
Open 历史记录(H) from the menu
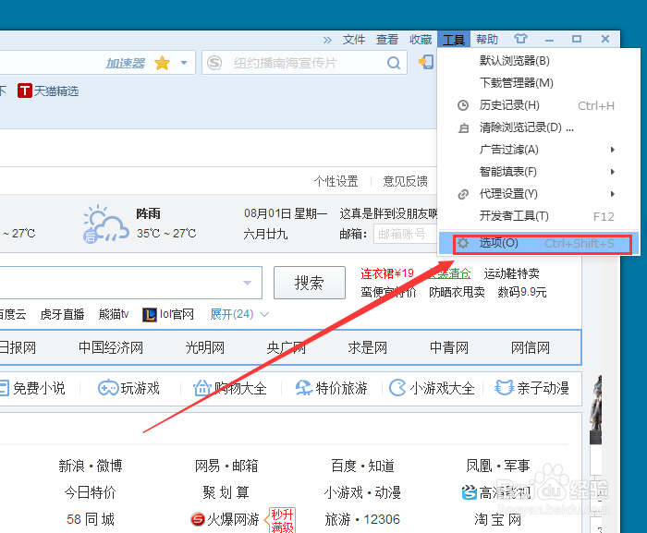pyautogui.click(x=538, y=105)
